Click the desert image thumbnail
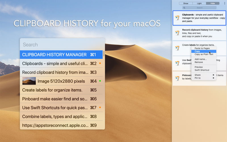Screen dimensions: 227x142 click(x=29, y=81)
